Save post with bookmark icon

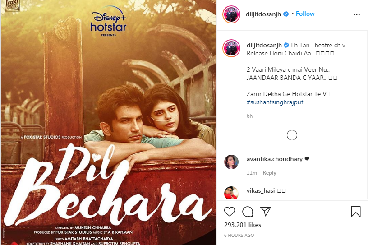355,212
